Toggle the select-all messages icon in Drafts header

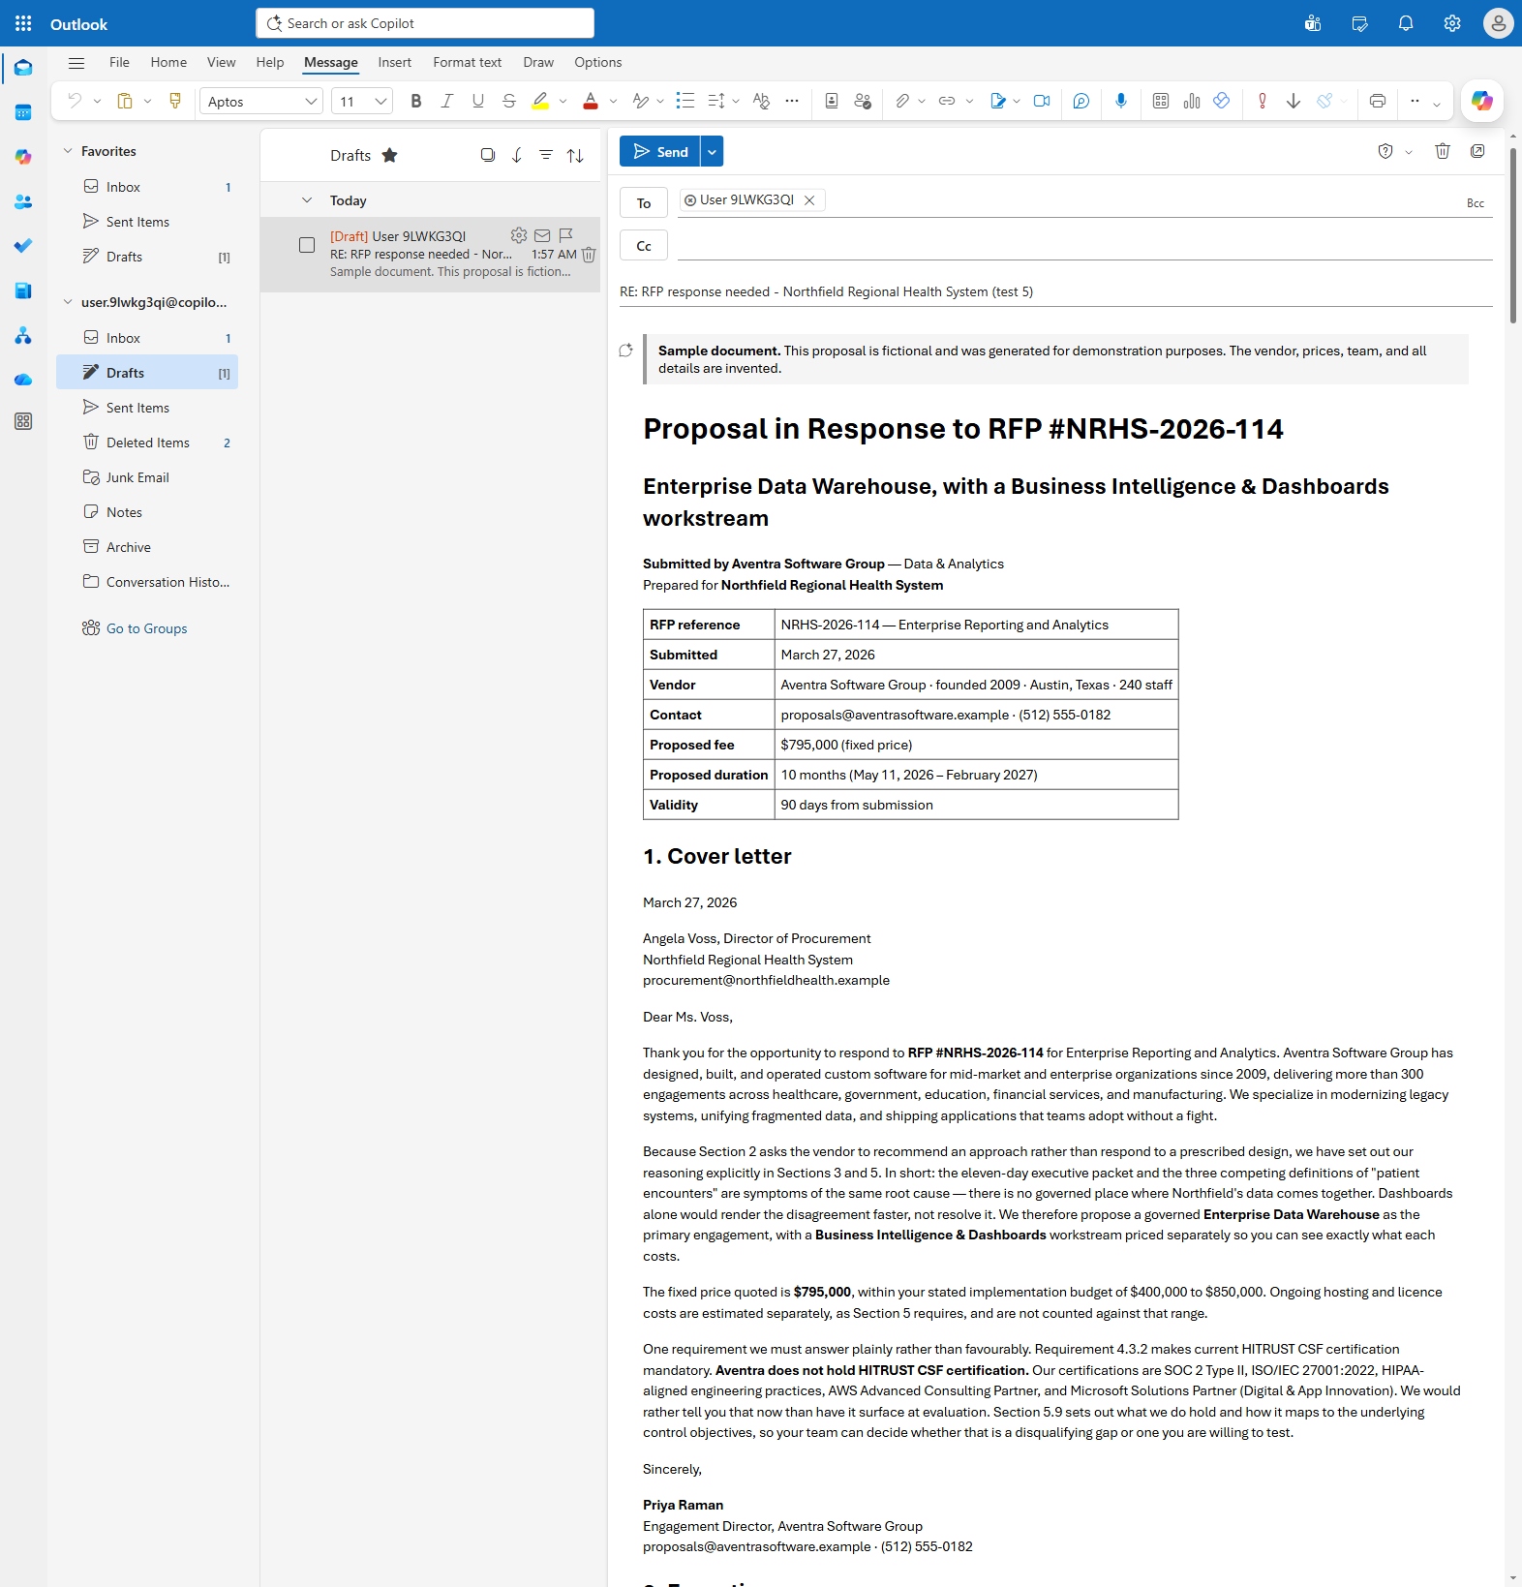tap(488, 155)
